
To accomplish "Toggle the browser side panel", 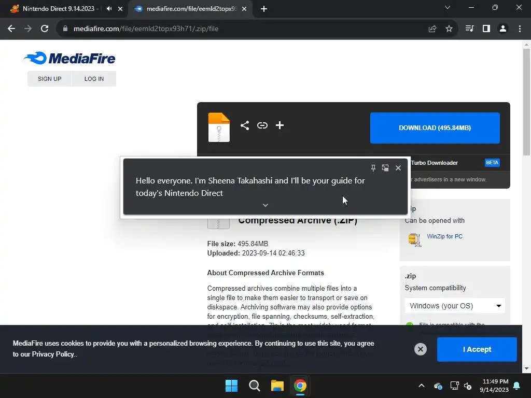I will click(486, 29).
